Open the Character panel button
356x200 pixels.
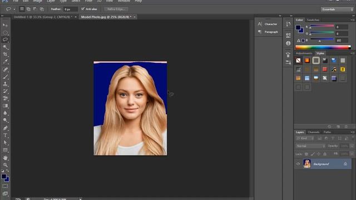tap(268, 24)
